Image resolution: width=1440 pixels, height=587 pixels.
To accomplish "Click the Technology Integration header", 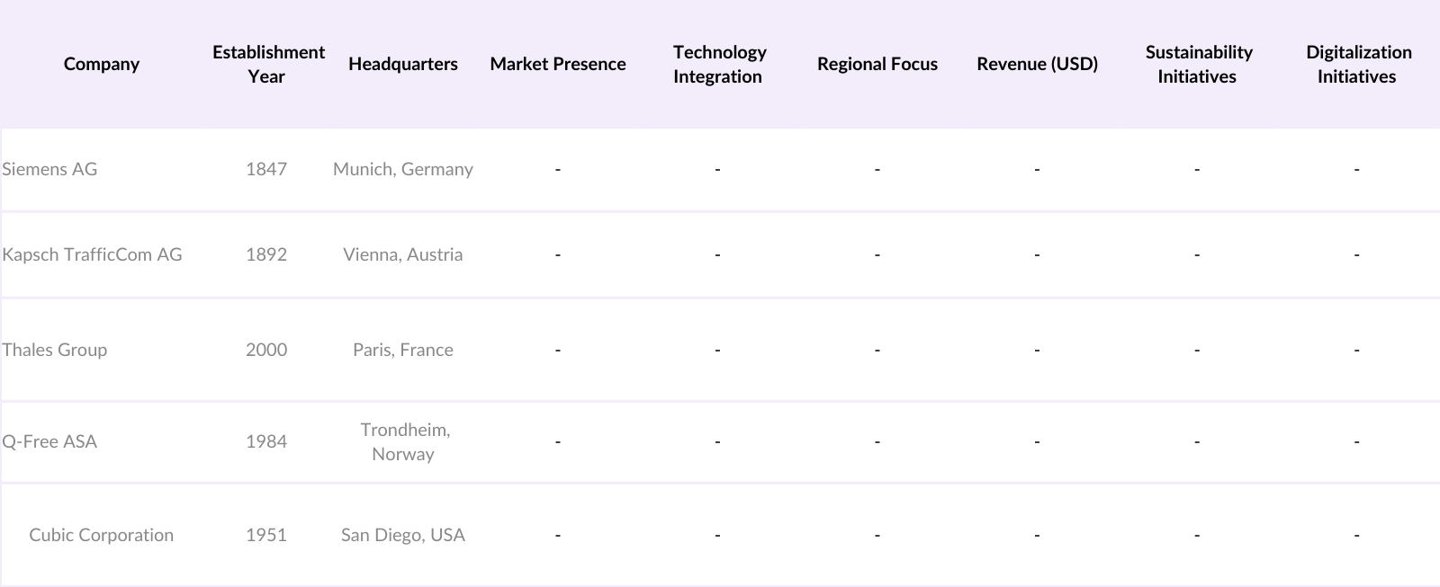I will pos(718,64).
